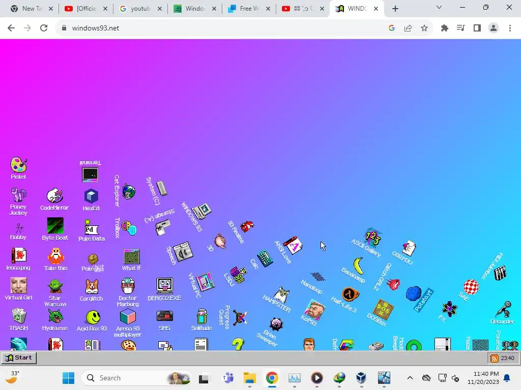
Task: Open the lenna.png file icon
Action: (19, 256)
